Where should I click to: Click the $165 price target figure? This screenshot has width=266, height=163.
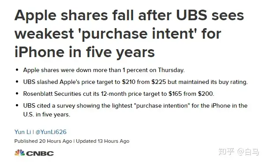(x=175, y=94)
